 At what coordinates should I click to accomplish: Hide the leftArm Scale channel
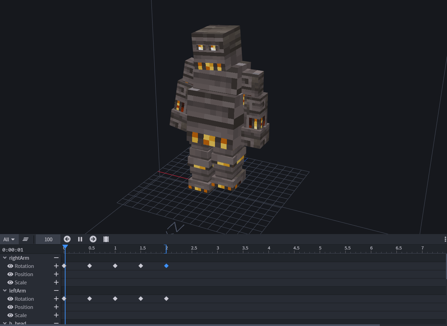tap(10, 315)
